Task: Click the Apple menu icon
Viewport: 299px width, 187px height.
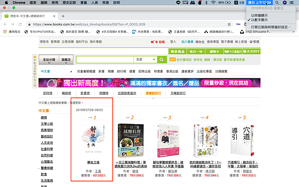Action: click(6, 2)
